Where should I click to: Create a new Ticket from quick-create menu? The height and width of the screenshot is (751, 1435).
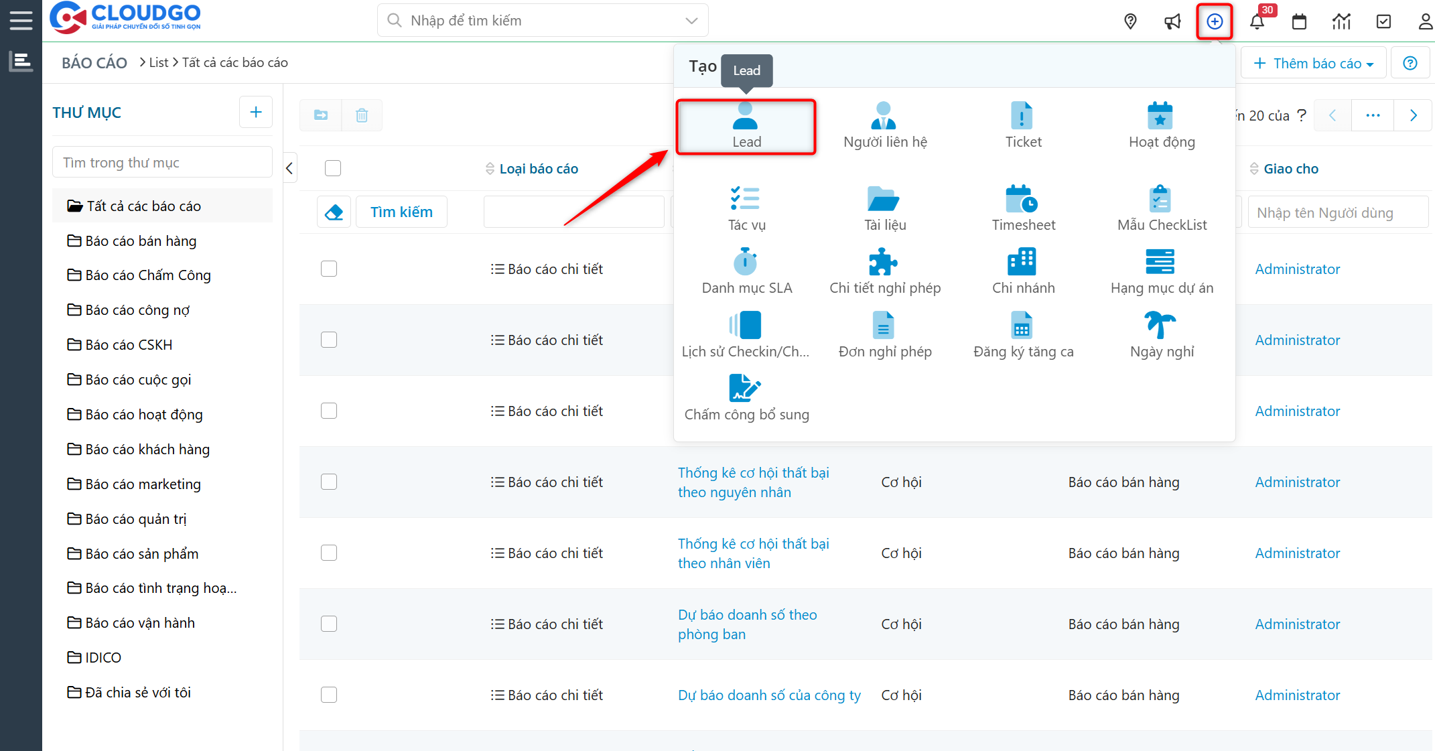(1023, 125)
